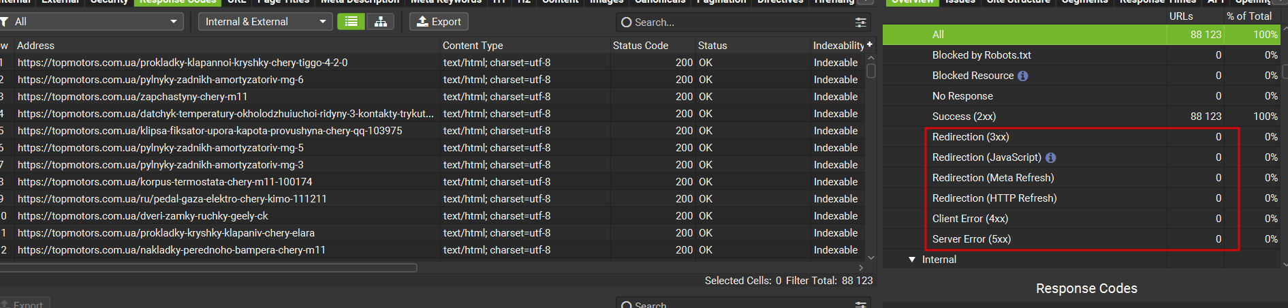
Task: Open the Blocked Resource info icon
Action: click(x=1023, y=76)
